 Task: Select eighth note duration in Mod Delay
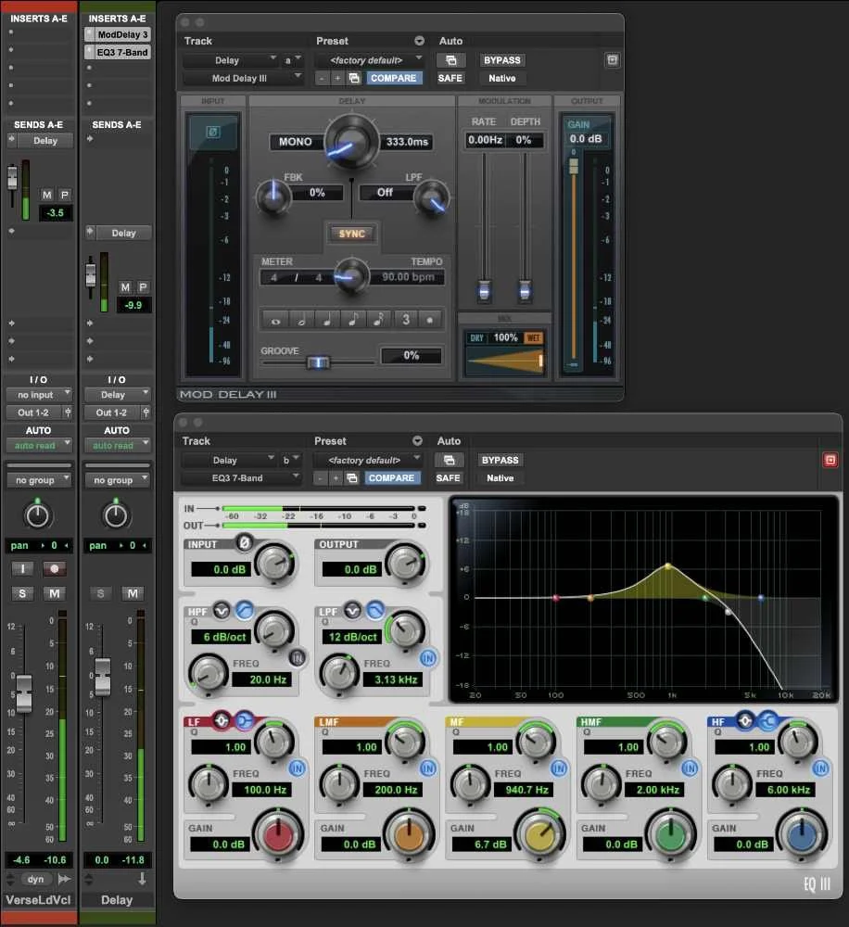pyautogui.click(x=353, y=320)
